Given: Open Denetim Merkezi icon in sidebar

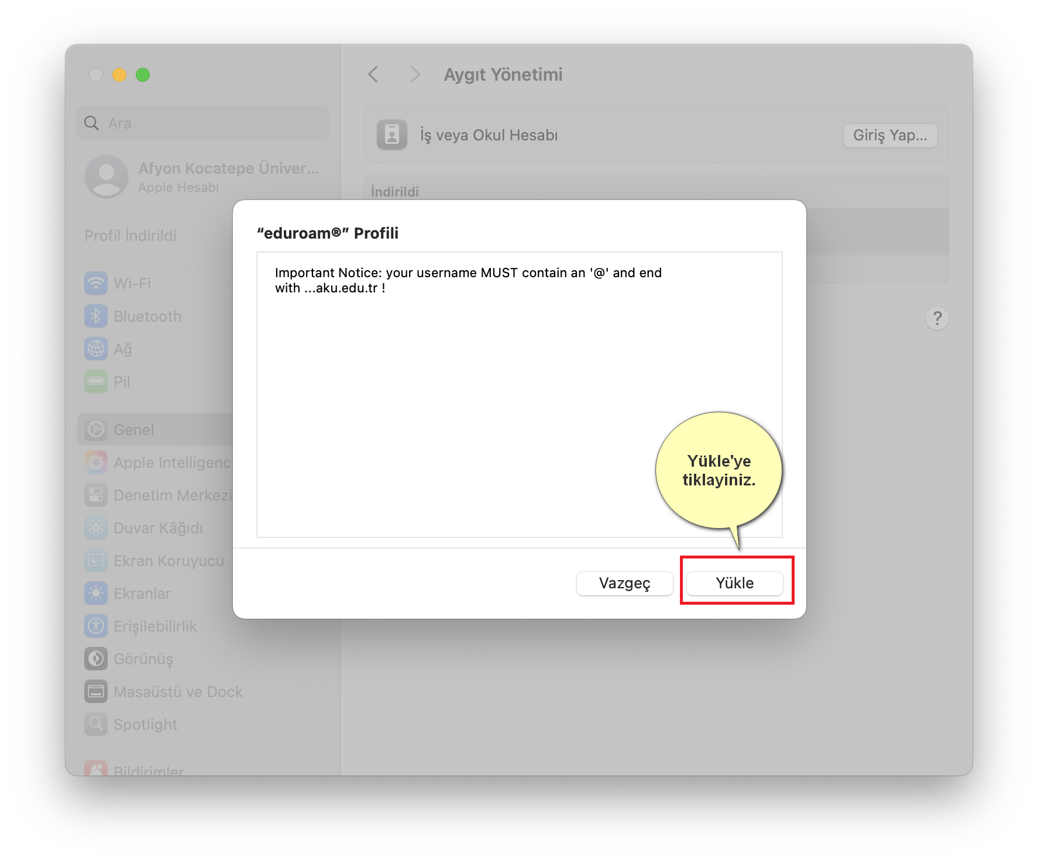Looking at the screenshot, I should coord(96,495).
